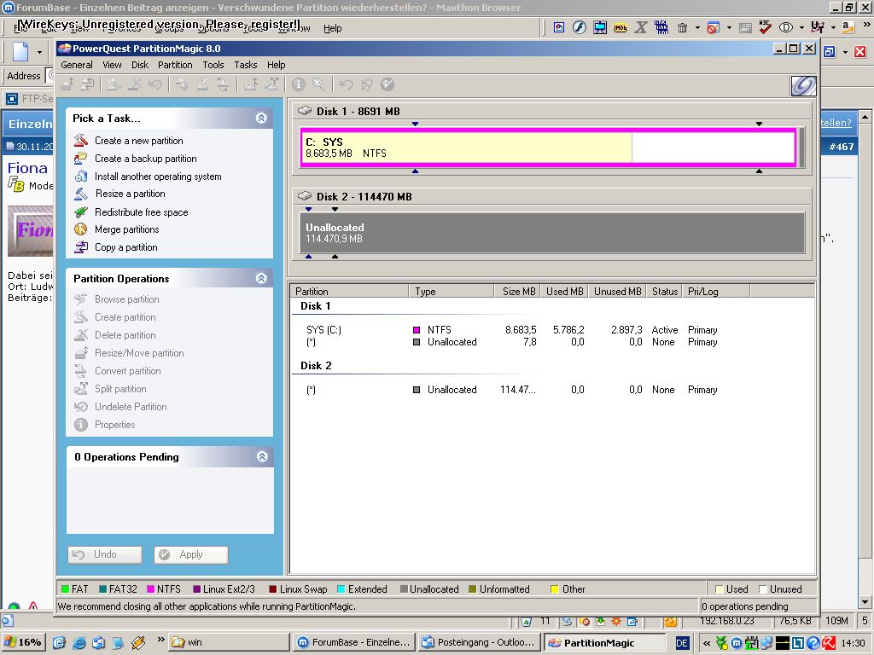874x655 pixels.
Task: Click the Amazon icon in Maxthon toolbar
Action: (x=848, y=27)
